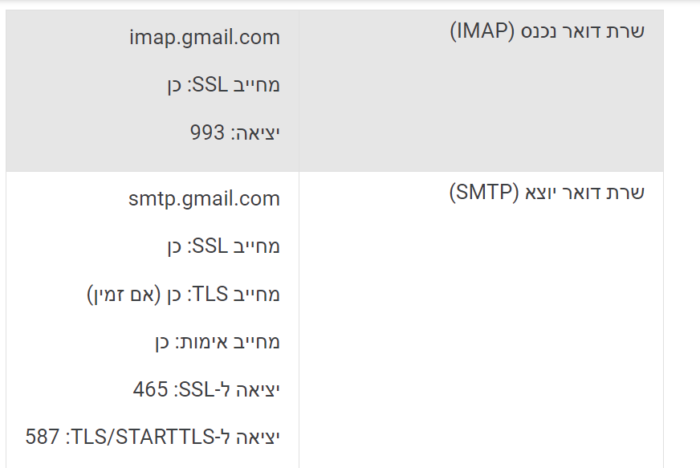Click the imap.gmail.com server address
The height and width of the screenshot is (468, 700).
click(x=204, y=38)
